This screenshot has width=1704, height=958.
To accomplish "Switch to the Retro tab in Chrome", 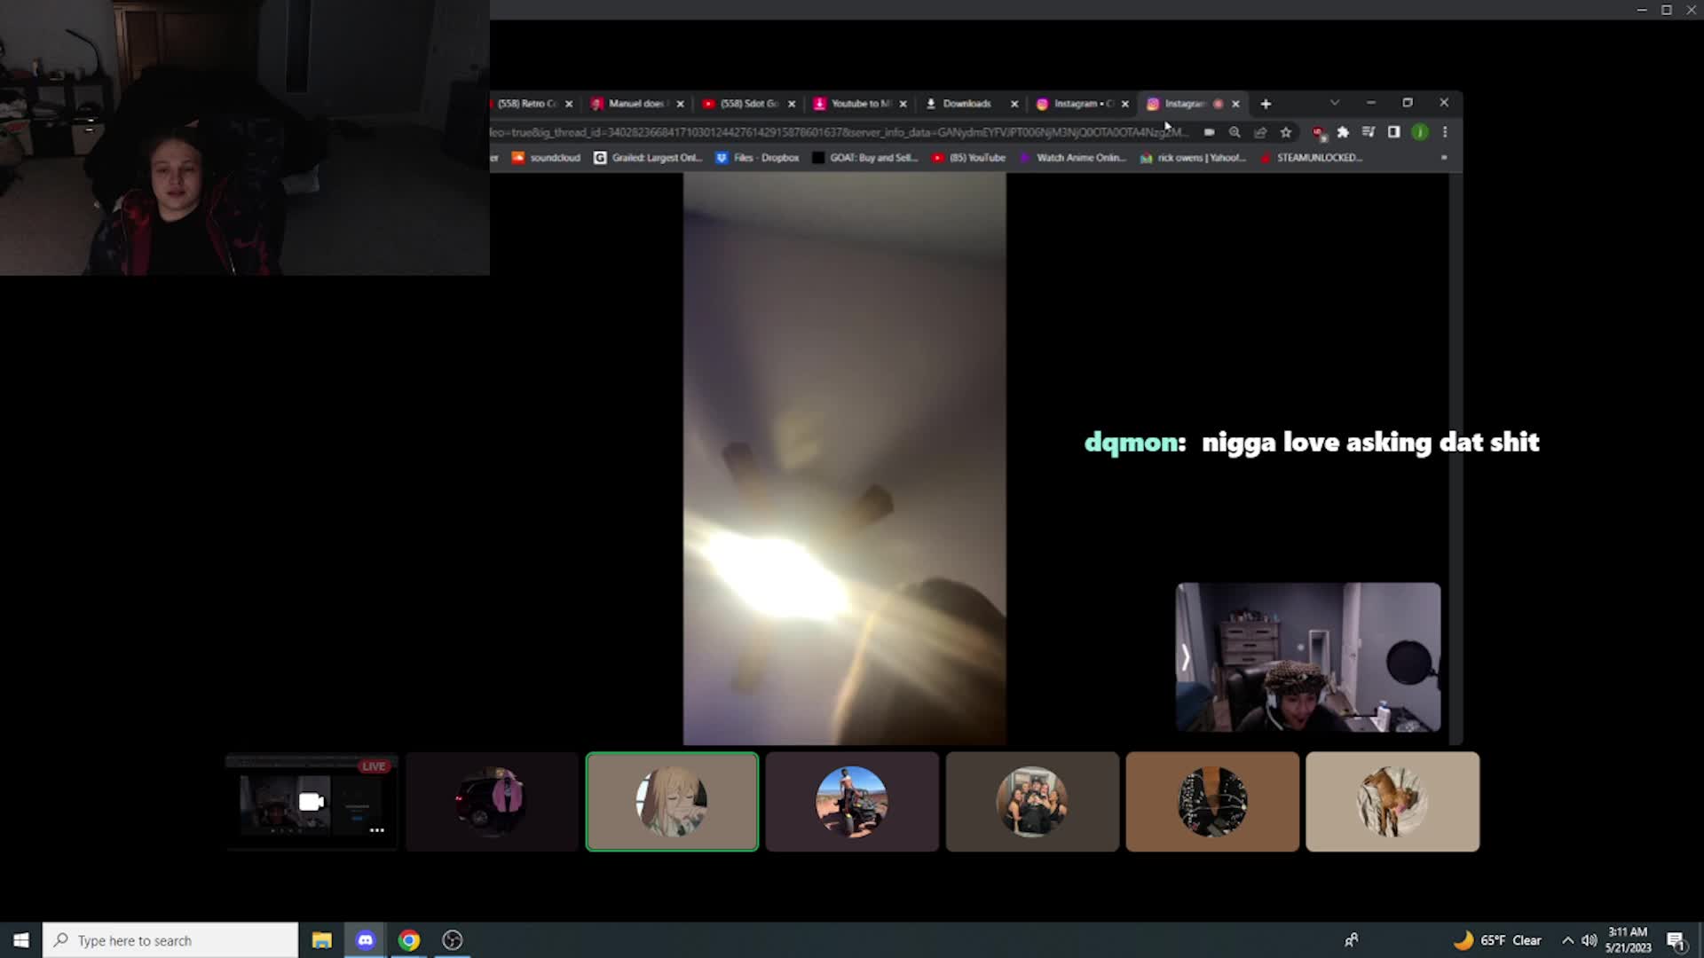I will pyautogui.click(x=525, y=104).
